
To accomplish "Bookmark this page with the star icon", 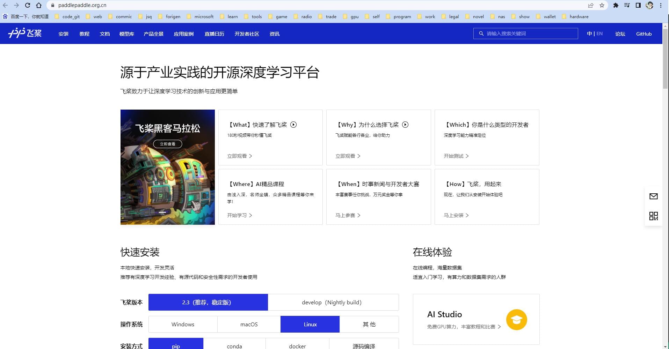I will [x=602, y=5].
